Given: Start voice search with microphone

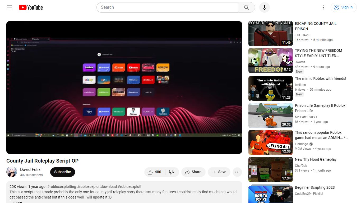Looking at the screenshot, I should point(265,7).
